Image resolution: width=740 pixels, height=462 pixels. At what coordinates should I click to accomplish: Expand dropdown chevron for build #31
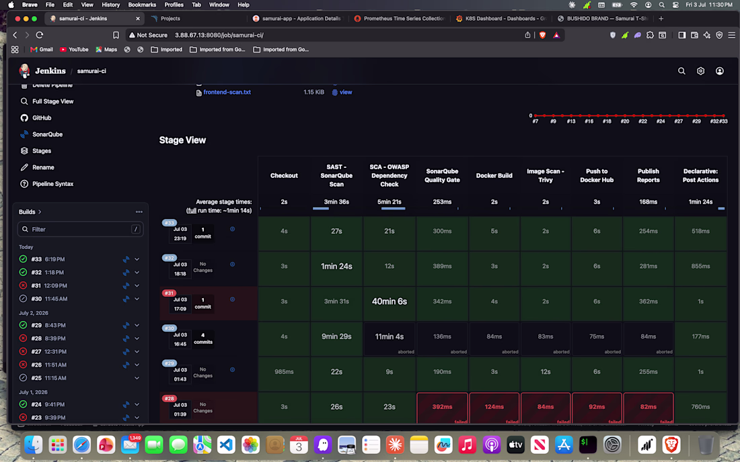tap(137, 285)
